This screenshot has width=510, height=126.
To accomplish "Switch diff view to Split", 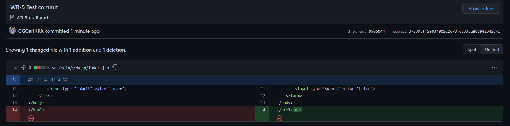I will [472, 50].
